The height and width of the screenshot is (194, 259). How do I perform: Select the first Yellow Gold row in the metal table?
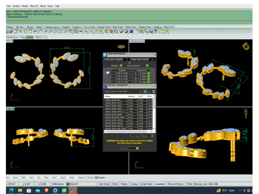pyautogui.click(x=128, y=100)
